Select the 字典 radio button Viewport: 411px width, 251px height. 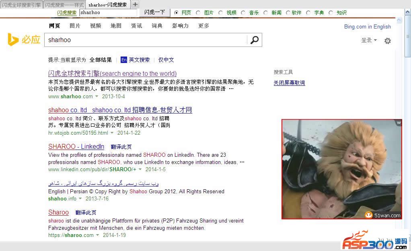[x=308, y=12]
